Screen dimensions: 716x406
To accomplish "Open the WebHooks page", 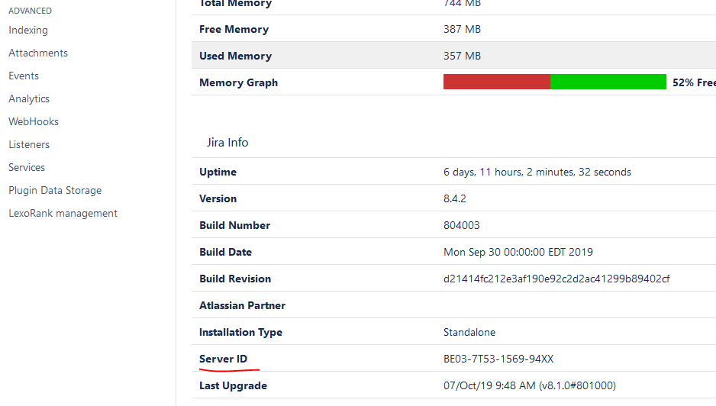I will coord(34,122).
